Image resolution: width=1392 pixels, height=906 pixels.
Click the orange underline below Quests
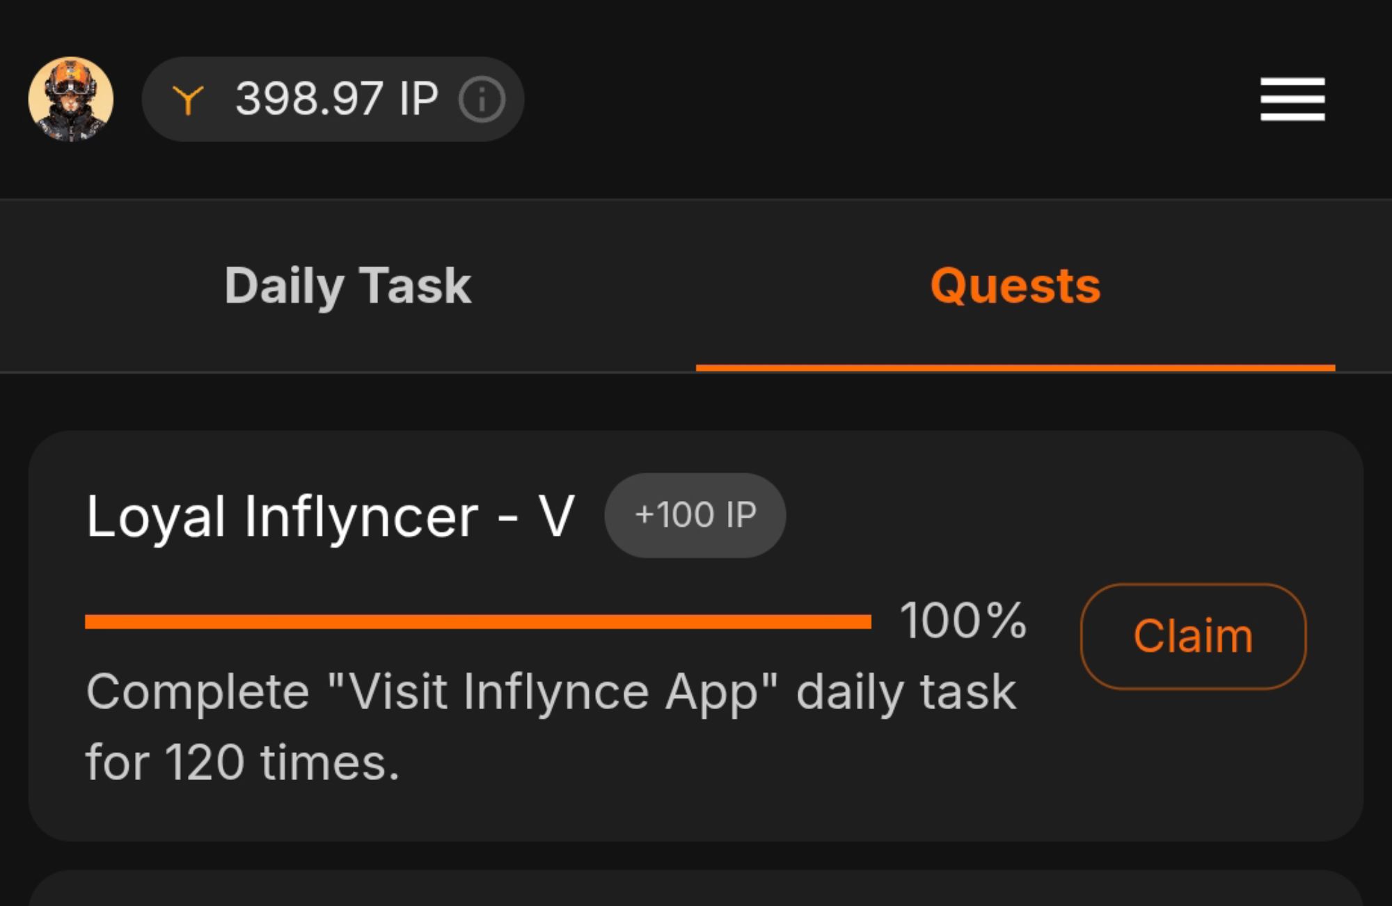[x=1015, y=367]
